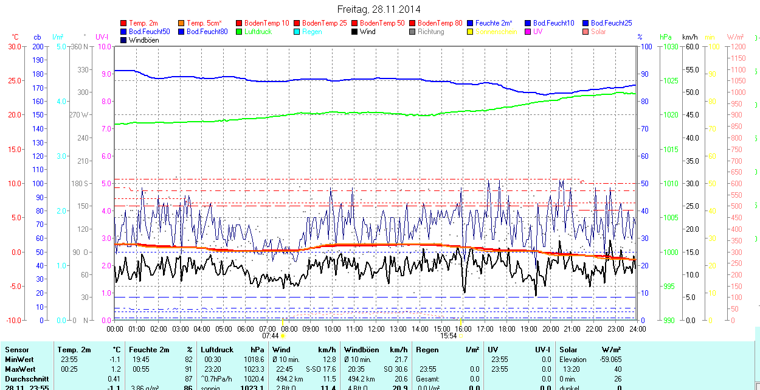Click the Feuchte 2m* legend label
Viewport: 760px width, 390px height.
point(494,23)
